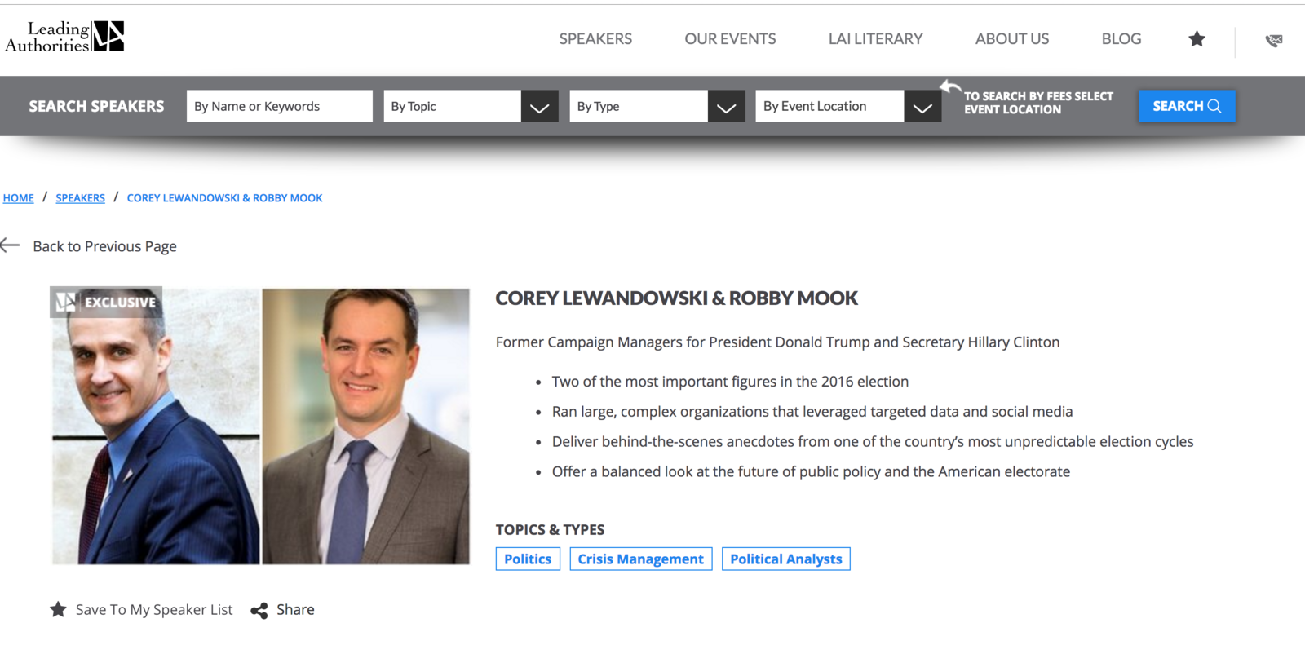
Task: Click the TOPICS & TYPES heading
Action: 550,530
